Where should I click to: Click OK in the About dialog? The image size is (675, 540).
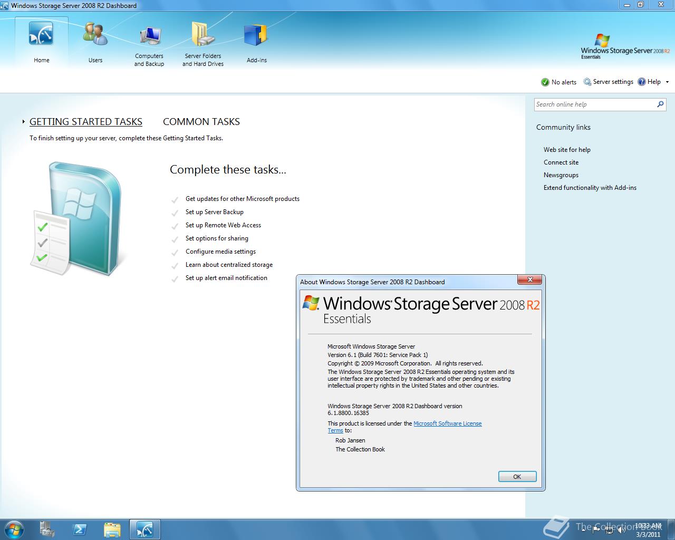[517, 477]
